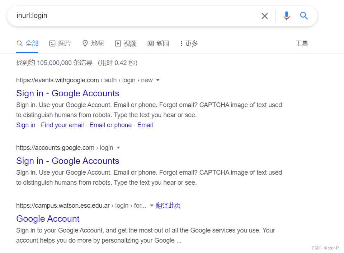
Task: Expand arrow next to campus.watson.esc.edu.ar URL
Action: click(151, 206)
